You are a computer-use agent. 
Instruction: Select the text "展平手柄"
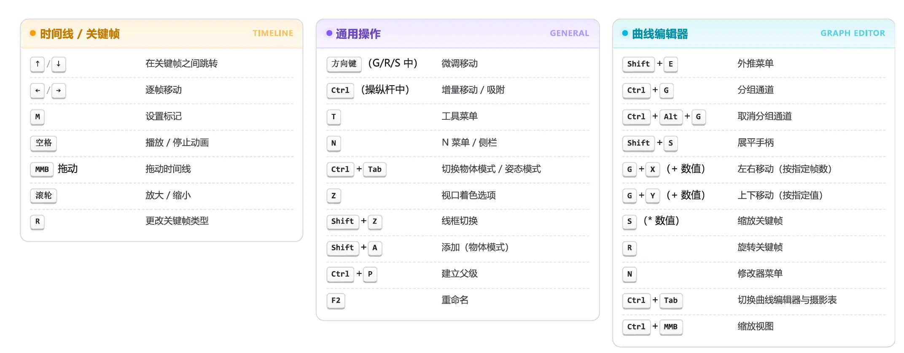[x=756, y=143]
